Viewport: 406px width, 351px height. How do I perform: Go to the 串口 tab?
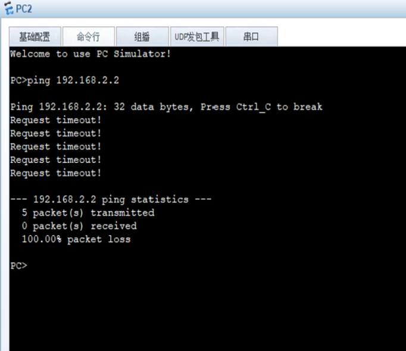pos(251,37)
